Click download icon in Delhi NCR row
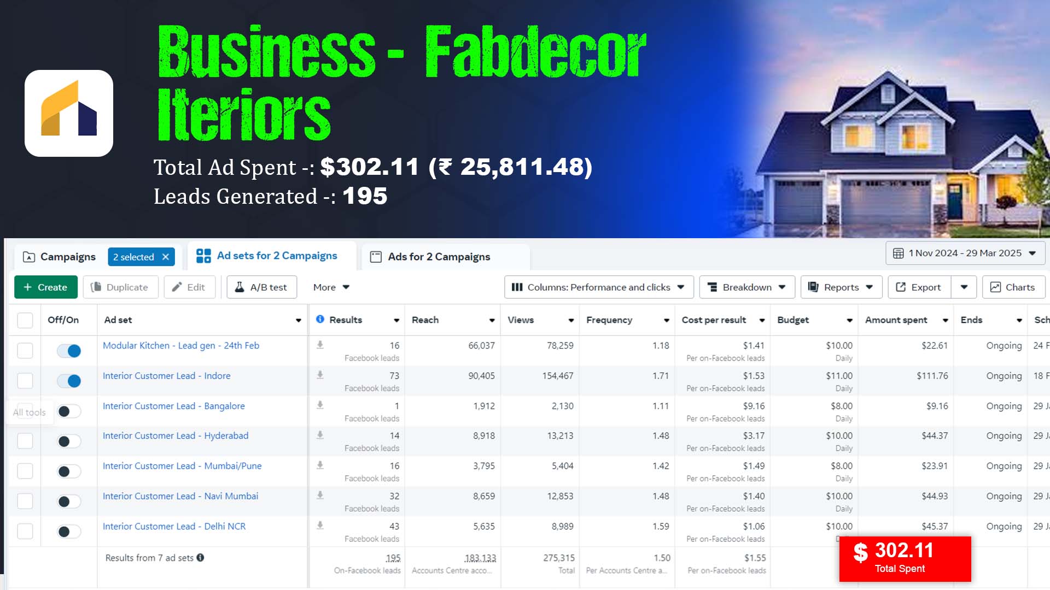The width and height of the screenshot is (1050, 590). [x=320, y=525]
